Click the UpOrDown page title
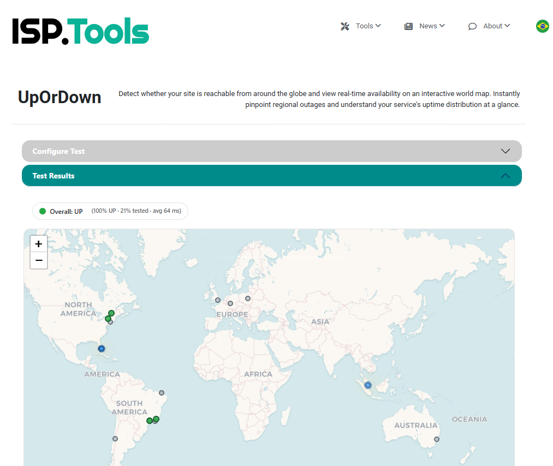 (59, 97)
